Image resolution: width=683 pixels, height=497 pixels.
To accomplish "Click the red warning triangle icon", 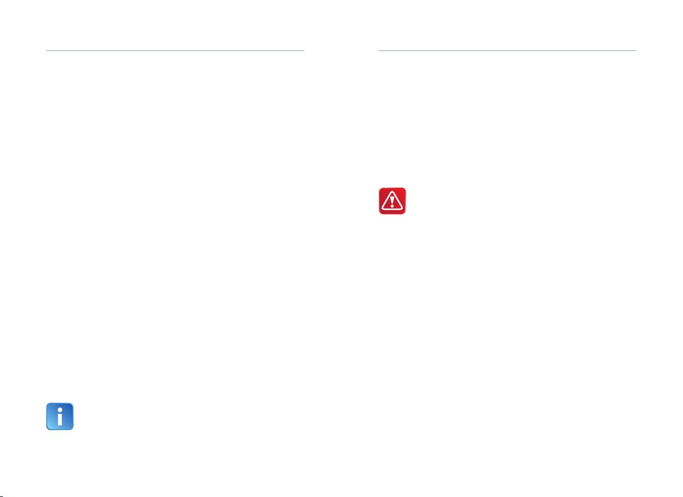I will tap(392, 201).
